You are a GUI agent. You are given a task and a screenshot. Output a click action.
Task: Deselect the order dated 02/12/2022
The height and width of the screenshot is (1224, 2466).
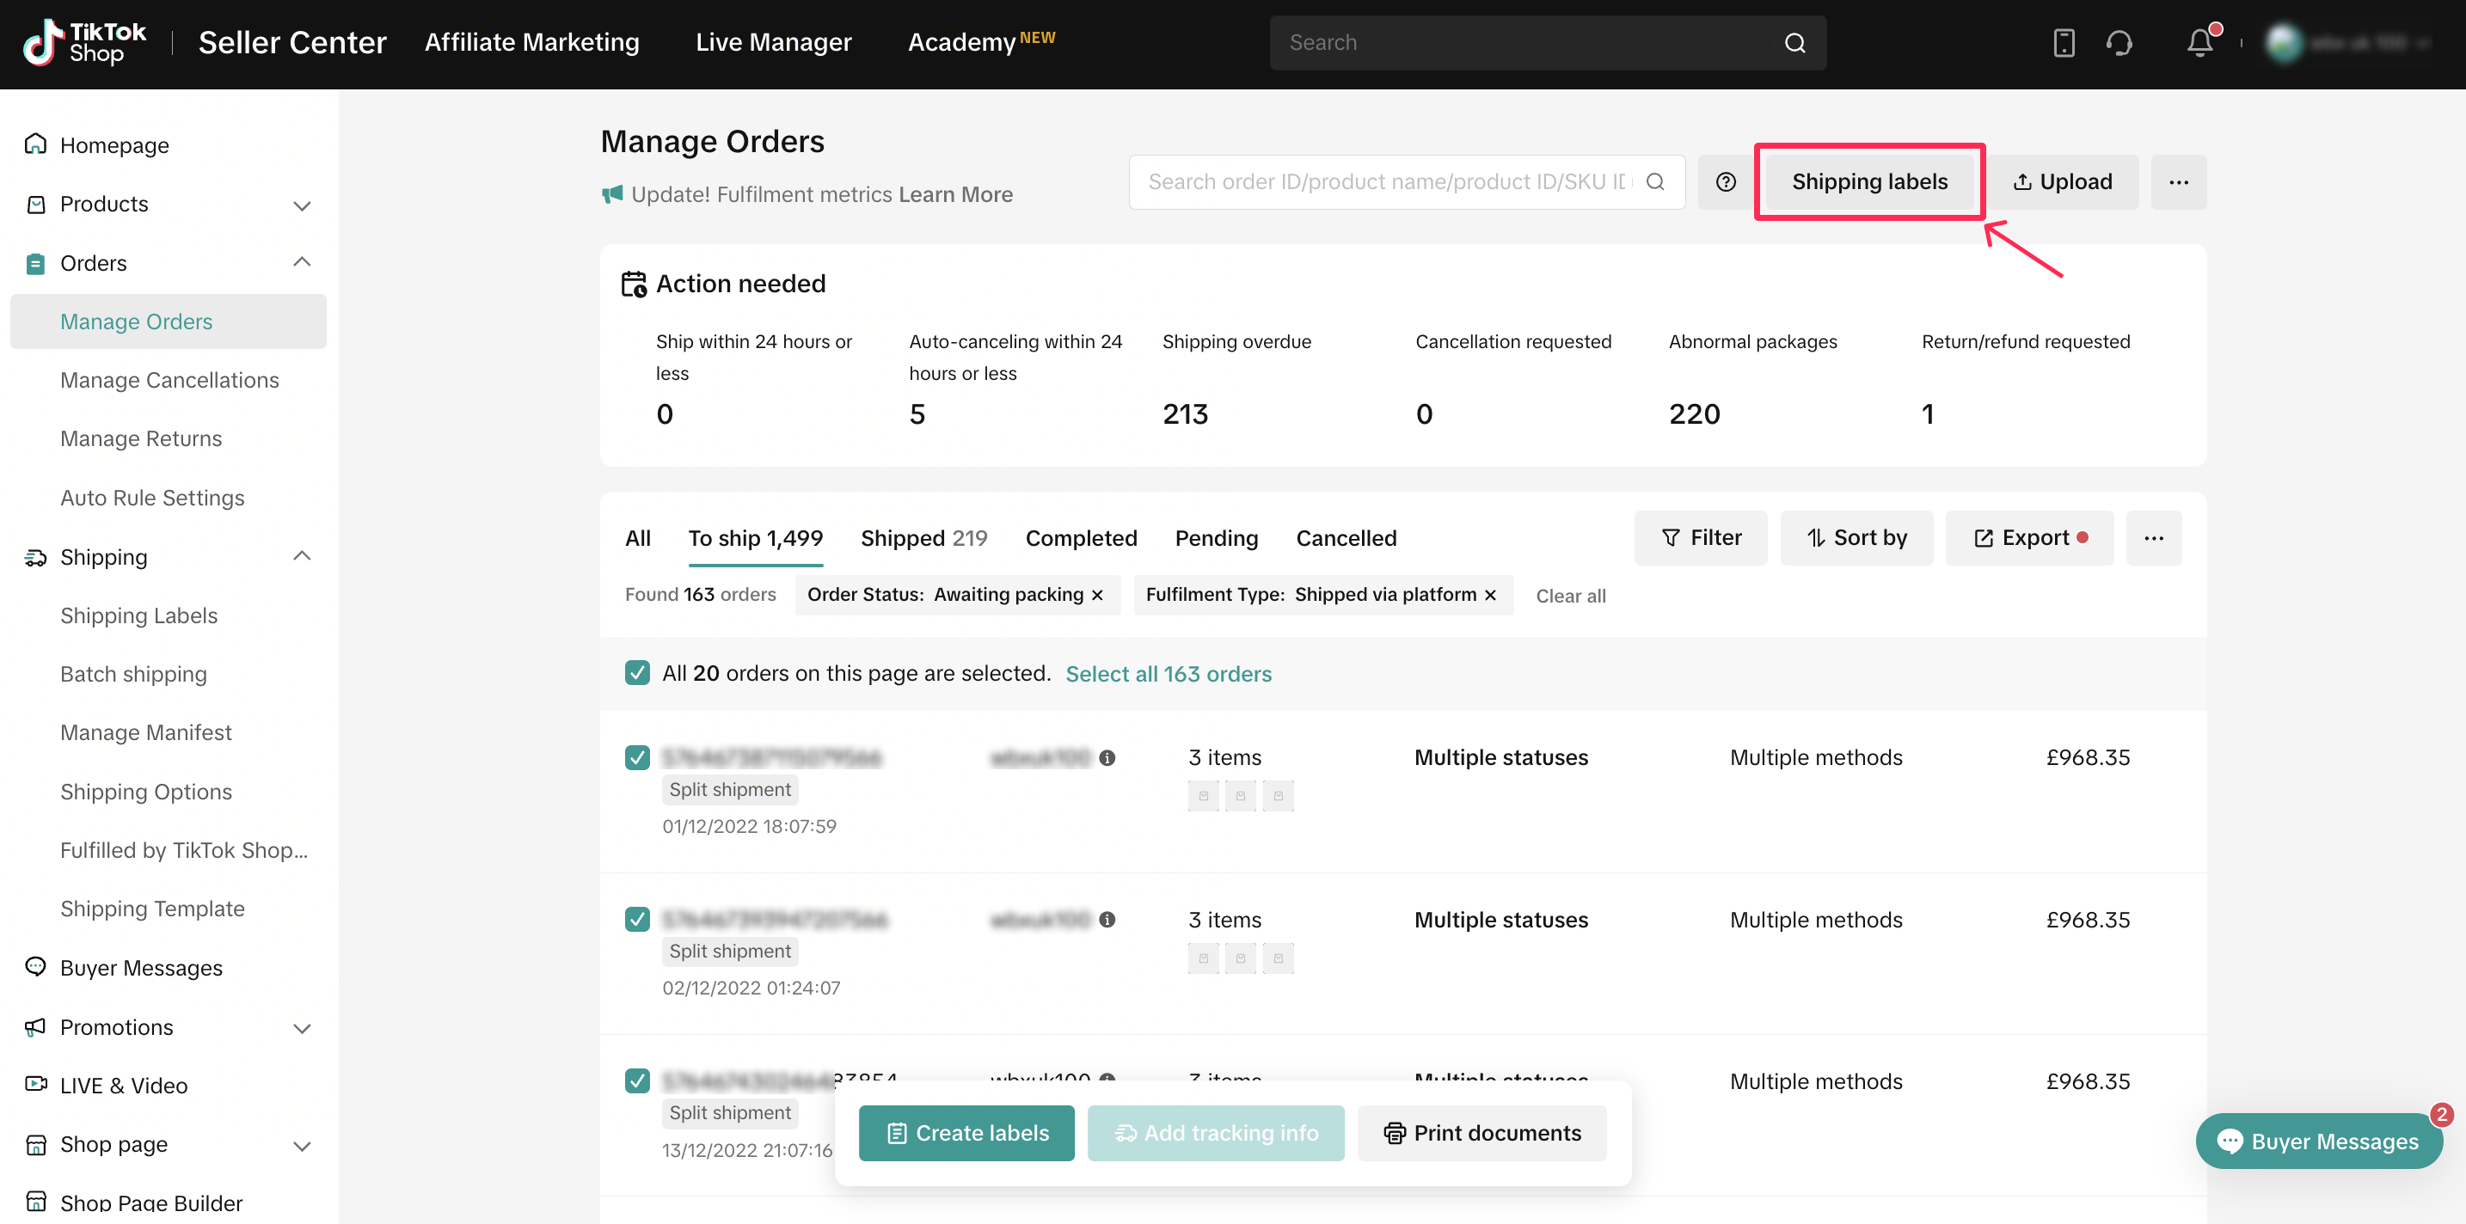point(637,920)
